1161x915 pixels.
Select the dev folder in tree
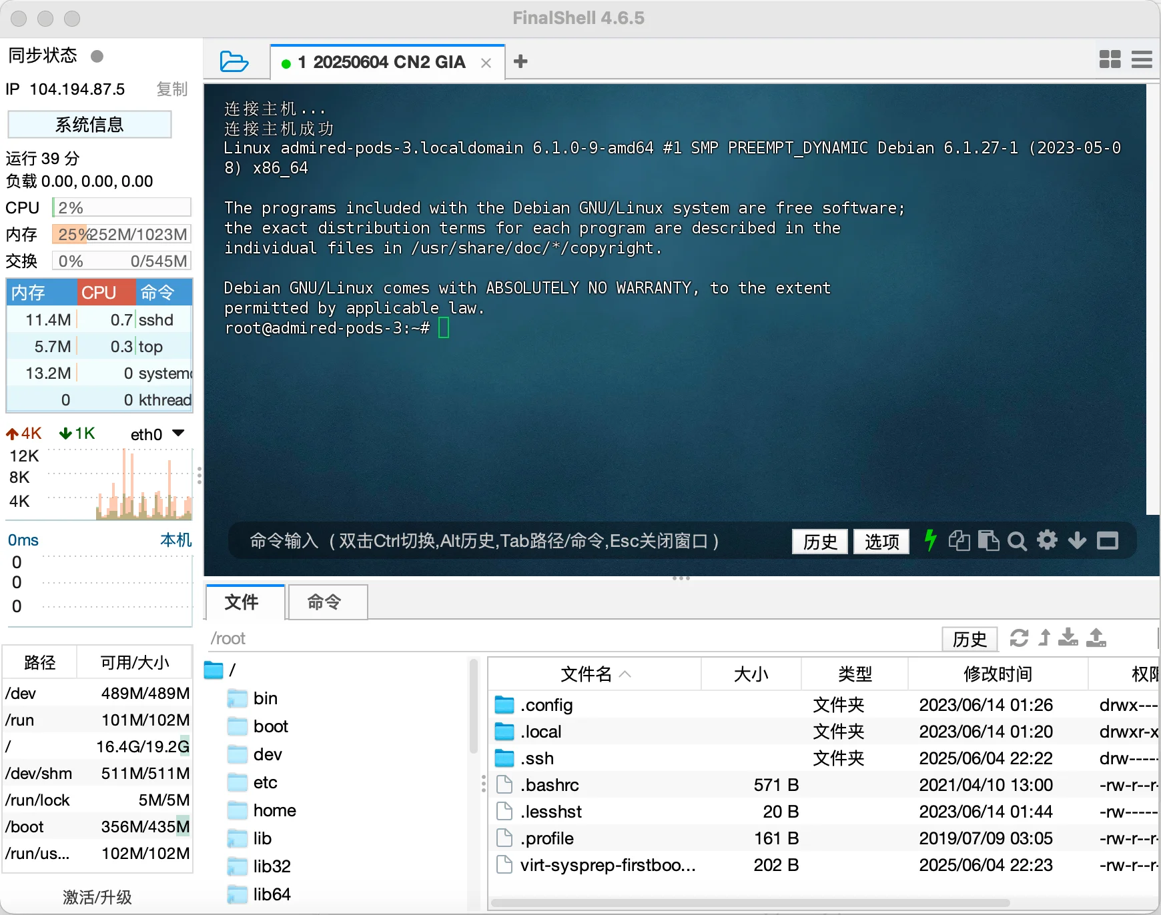(x=255, y=754)
